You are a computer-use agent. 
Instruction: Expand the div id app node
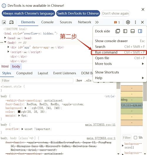click(9, 47)
